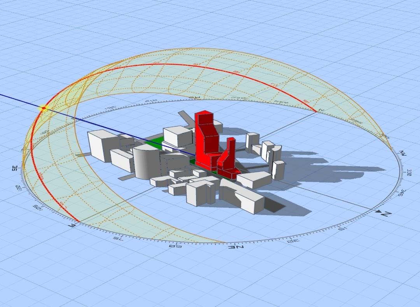Click the 'SW' compass label

tap(195, 98)
